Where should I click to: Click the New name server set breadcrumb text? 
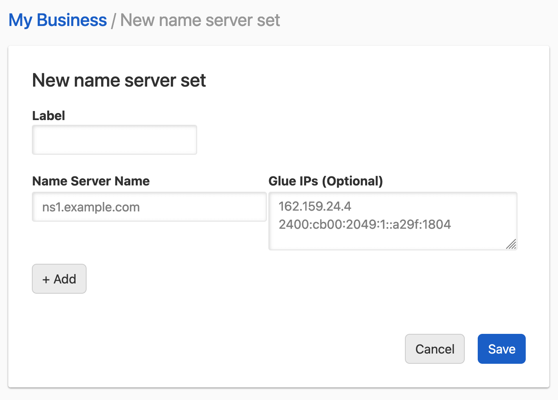tap(200, 20)
